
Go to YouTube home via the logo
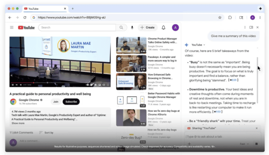26,27
